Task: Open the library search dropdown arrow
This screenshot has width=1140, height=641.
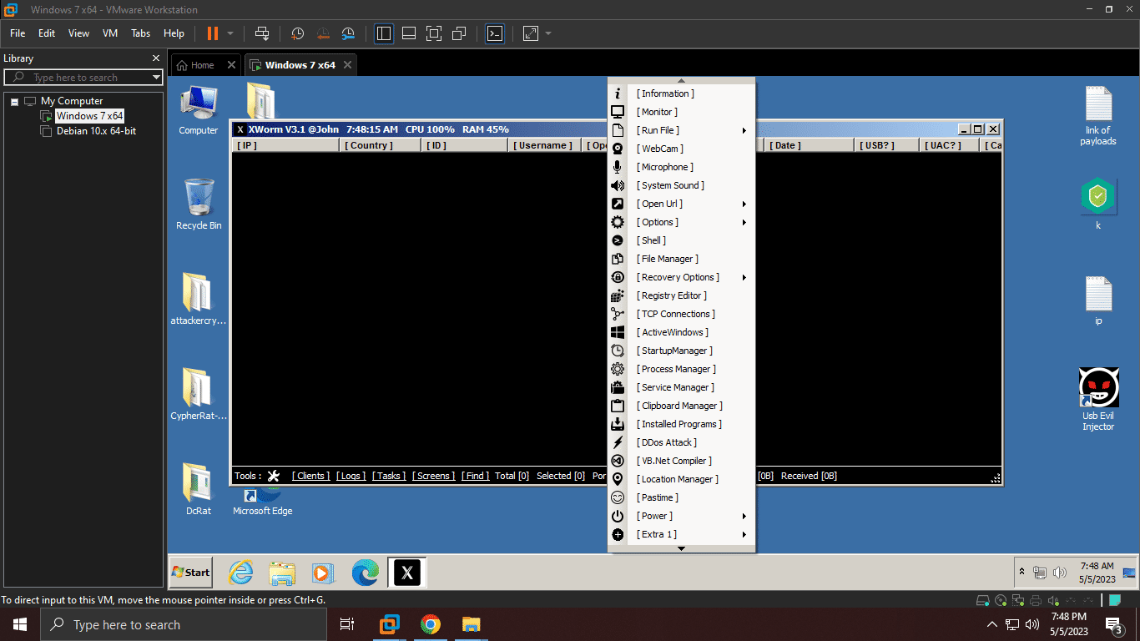Action: (156, 78)
